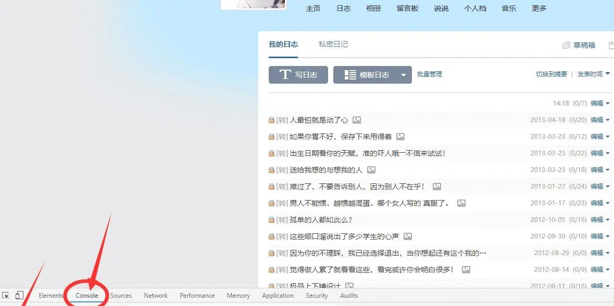614x306 pixels.
Task: Switch to the Console tab in DevTools
Action: click(86, 295)
